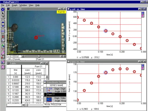Open the Help menu
Viewport: 148px width, 111px height.
tap(37, 5)
